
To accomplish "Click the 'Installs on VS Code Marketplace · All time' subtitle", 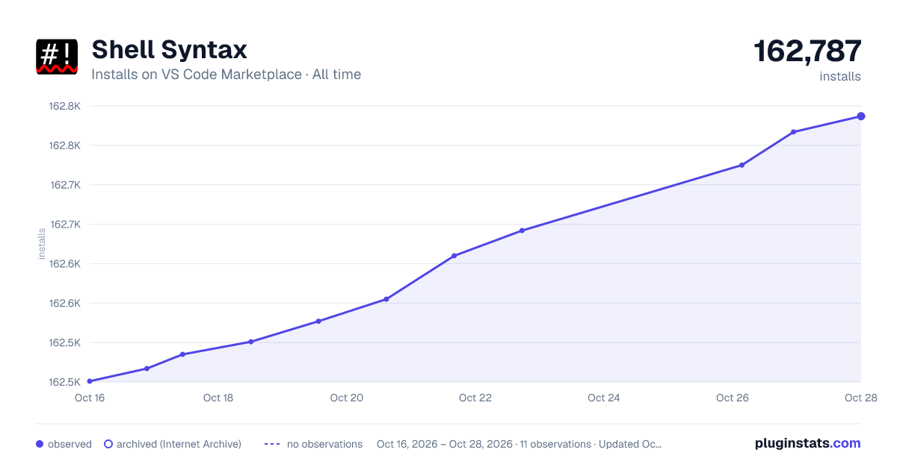I will coord(226,75).
